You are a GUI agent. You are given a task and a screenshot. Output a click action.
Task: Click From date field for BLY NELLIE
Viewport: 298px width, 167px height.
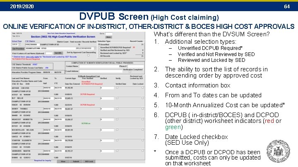click(x=49, y=98)
